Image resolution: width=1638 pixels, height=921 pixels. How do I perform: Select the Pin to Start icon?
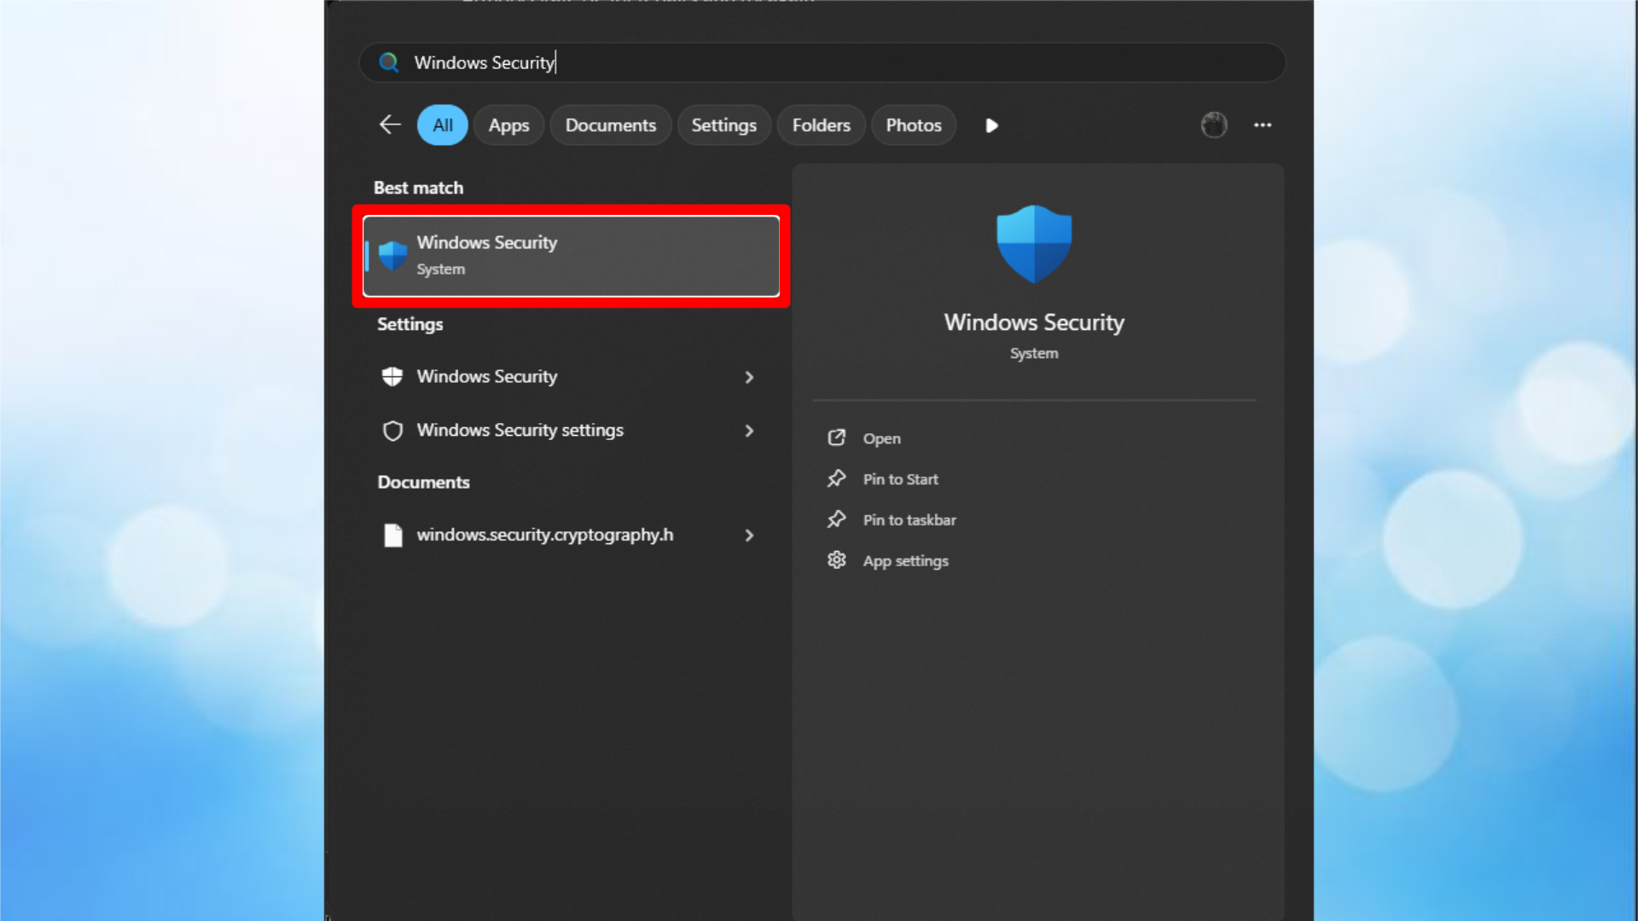(x=838, y=478)
